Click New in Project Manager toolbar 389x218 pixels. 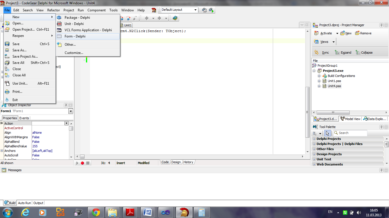pos(346,33)
